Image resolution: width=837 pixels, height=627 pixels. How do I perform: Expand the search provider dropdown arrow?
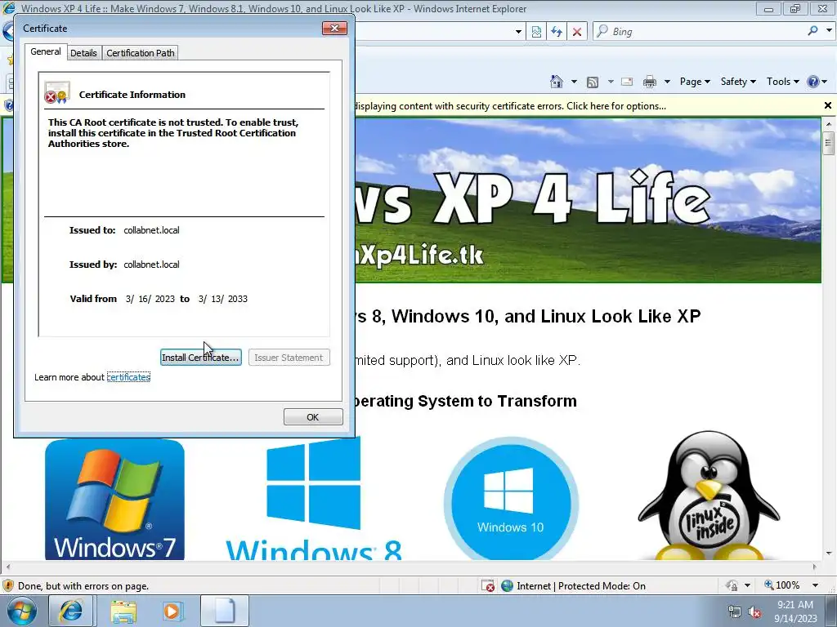(829, 31)
